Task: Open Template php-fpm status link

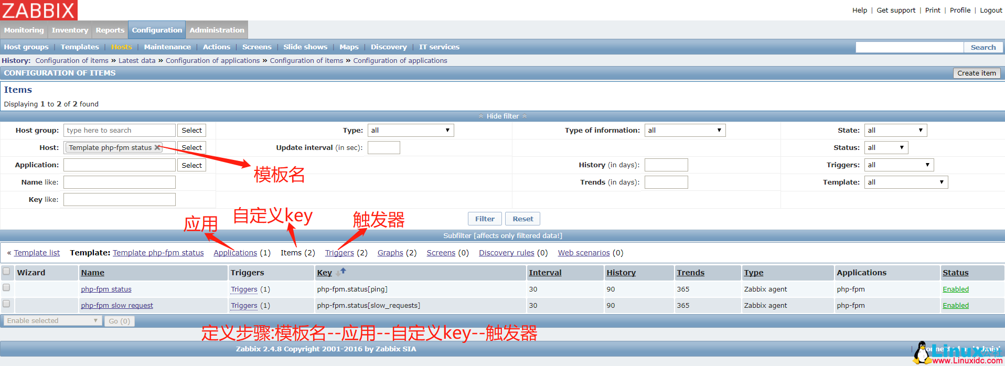Action: [x=158, y=253]
